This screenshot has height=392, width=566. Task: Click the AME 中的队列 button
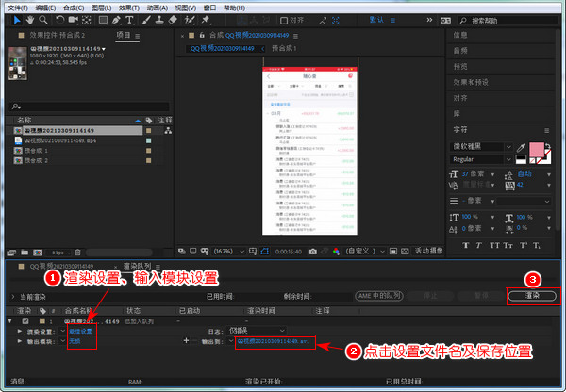tap(379, 296)
